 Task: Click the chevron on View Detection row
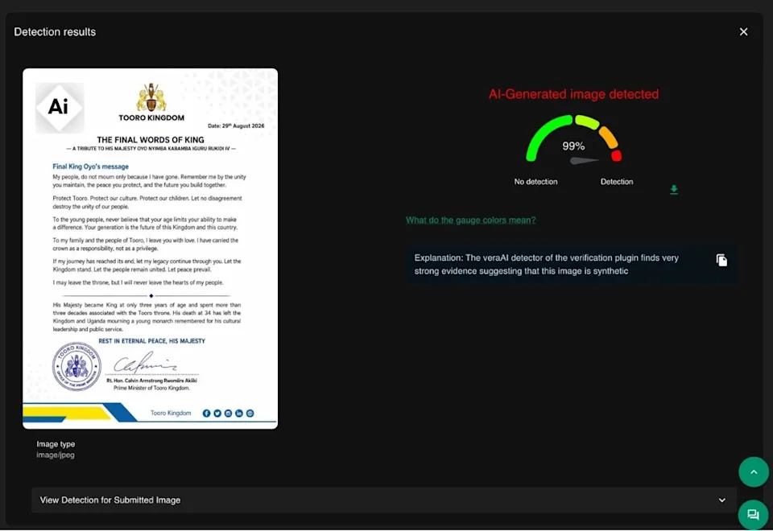tap(721, 500)
